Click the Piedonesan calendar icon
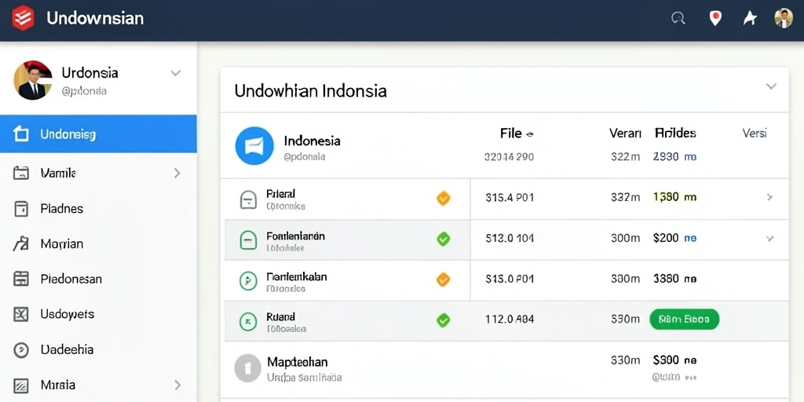The image size is (804, 402). [x=21, y=279]
